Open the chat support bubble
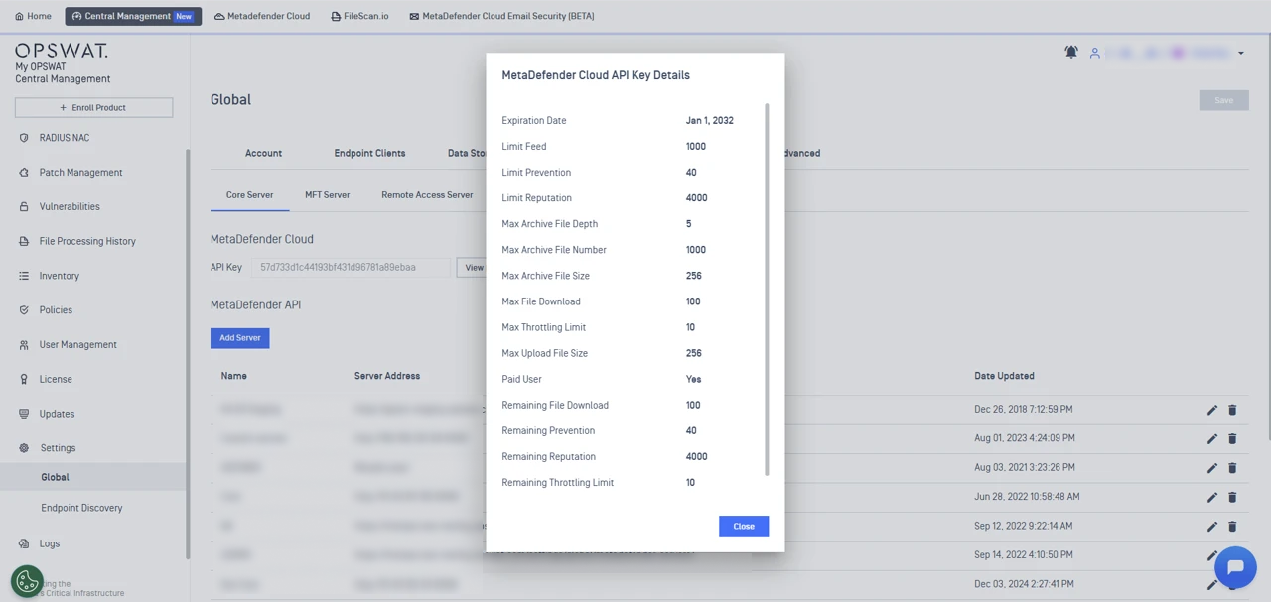 pyautogui.click(x=1235, y=567)
